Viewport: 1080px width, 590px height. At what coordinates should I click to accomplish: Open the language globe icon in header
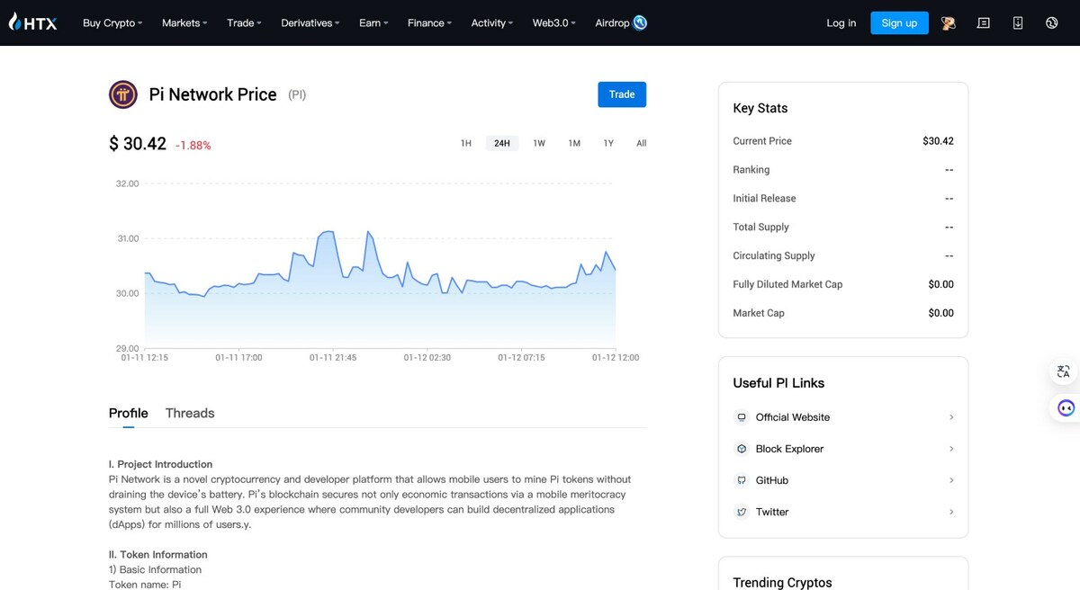click(1052, 23)
